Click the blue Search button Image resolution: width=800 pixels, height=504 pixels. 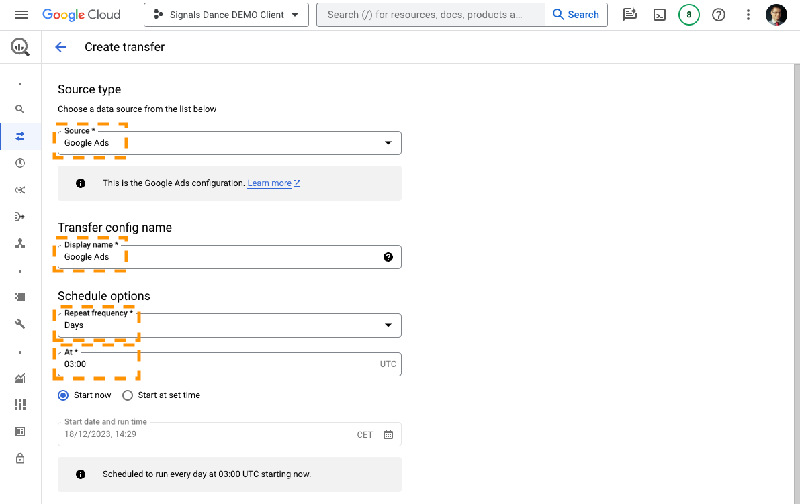pos(576,15)
